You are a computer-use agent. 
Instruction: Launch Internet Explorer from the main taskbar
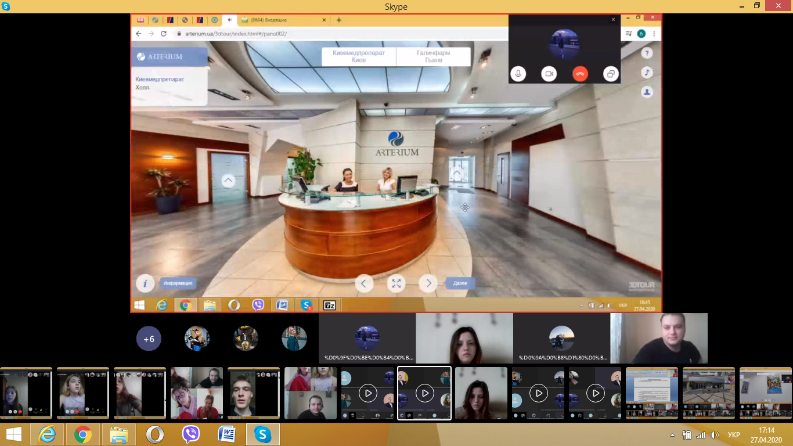point(47,434)
